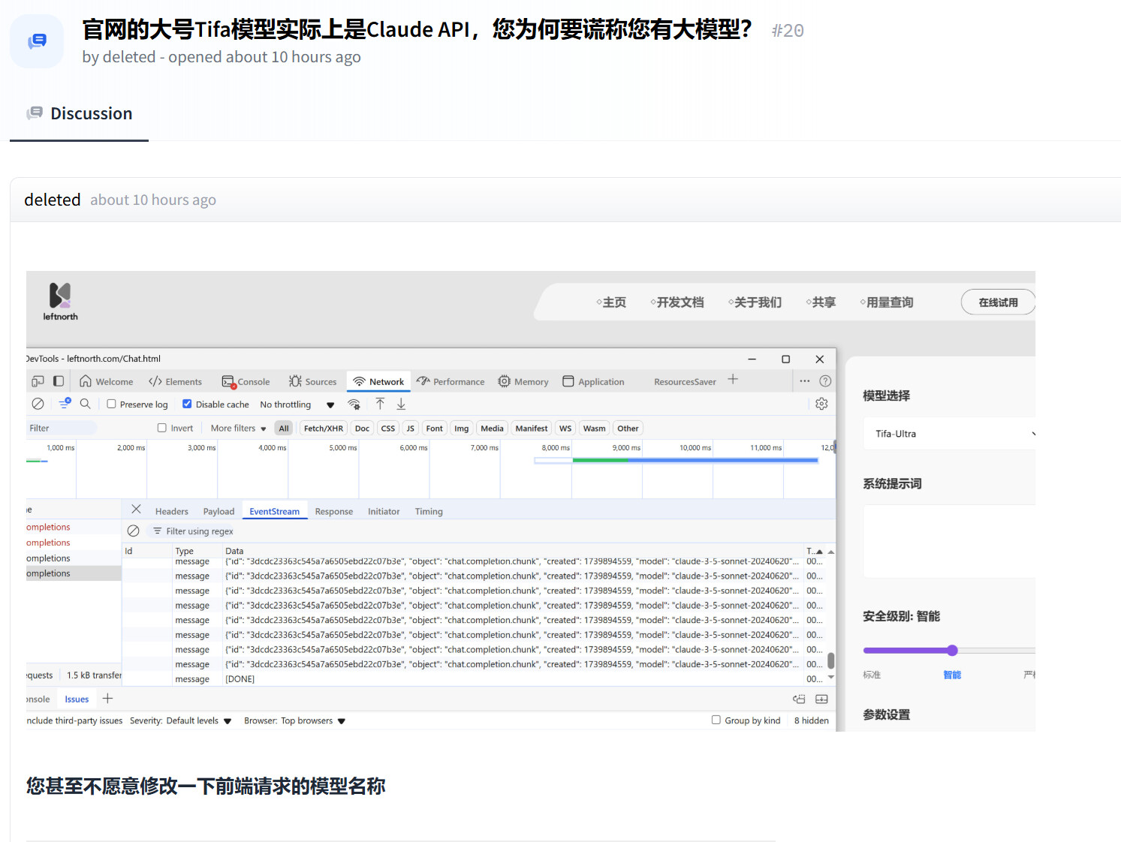
Task: Click the export HAR download arrow
Action: coord(401,404)
